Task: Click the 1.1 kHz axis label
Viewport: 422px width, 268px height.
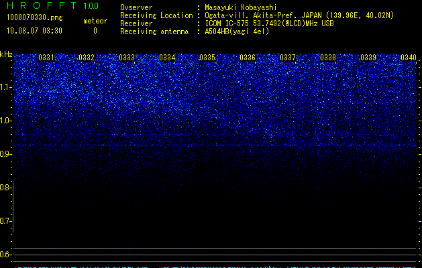Action: [x=5, y=87]
